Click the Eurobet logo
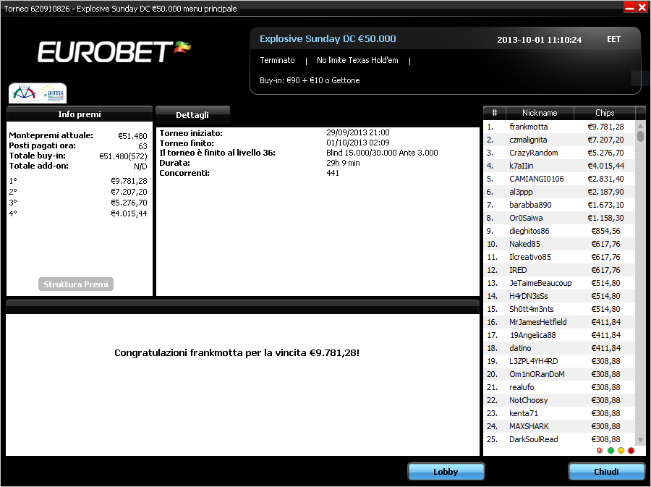Image resolution: width=651 pixels, height=487 pixels. 114,51
